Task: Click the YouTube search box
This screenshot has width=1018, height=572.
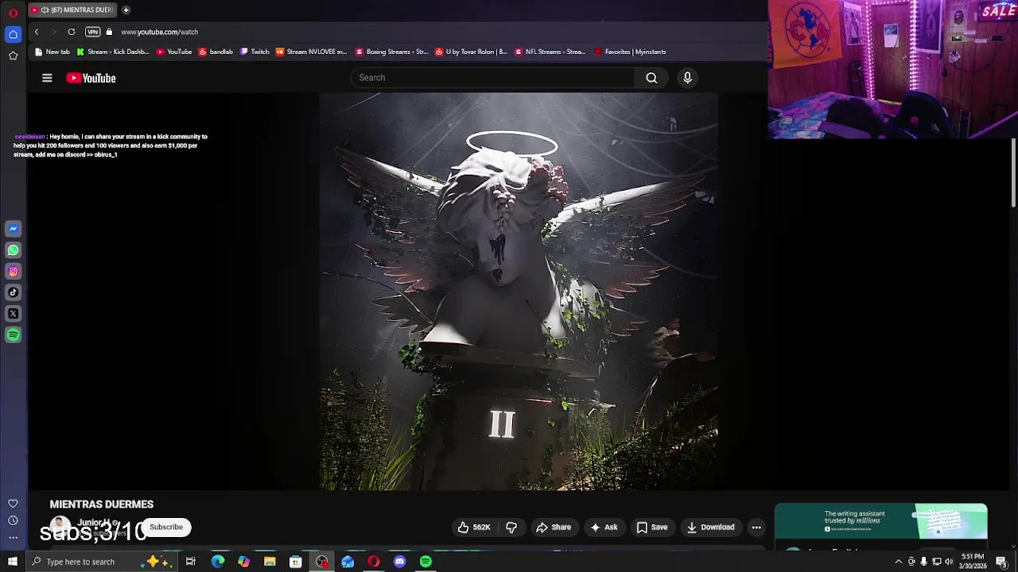Action: click(493, 78)
